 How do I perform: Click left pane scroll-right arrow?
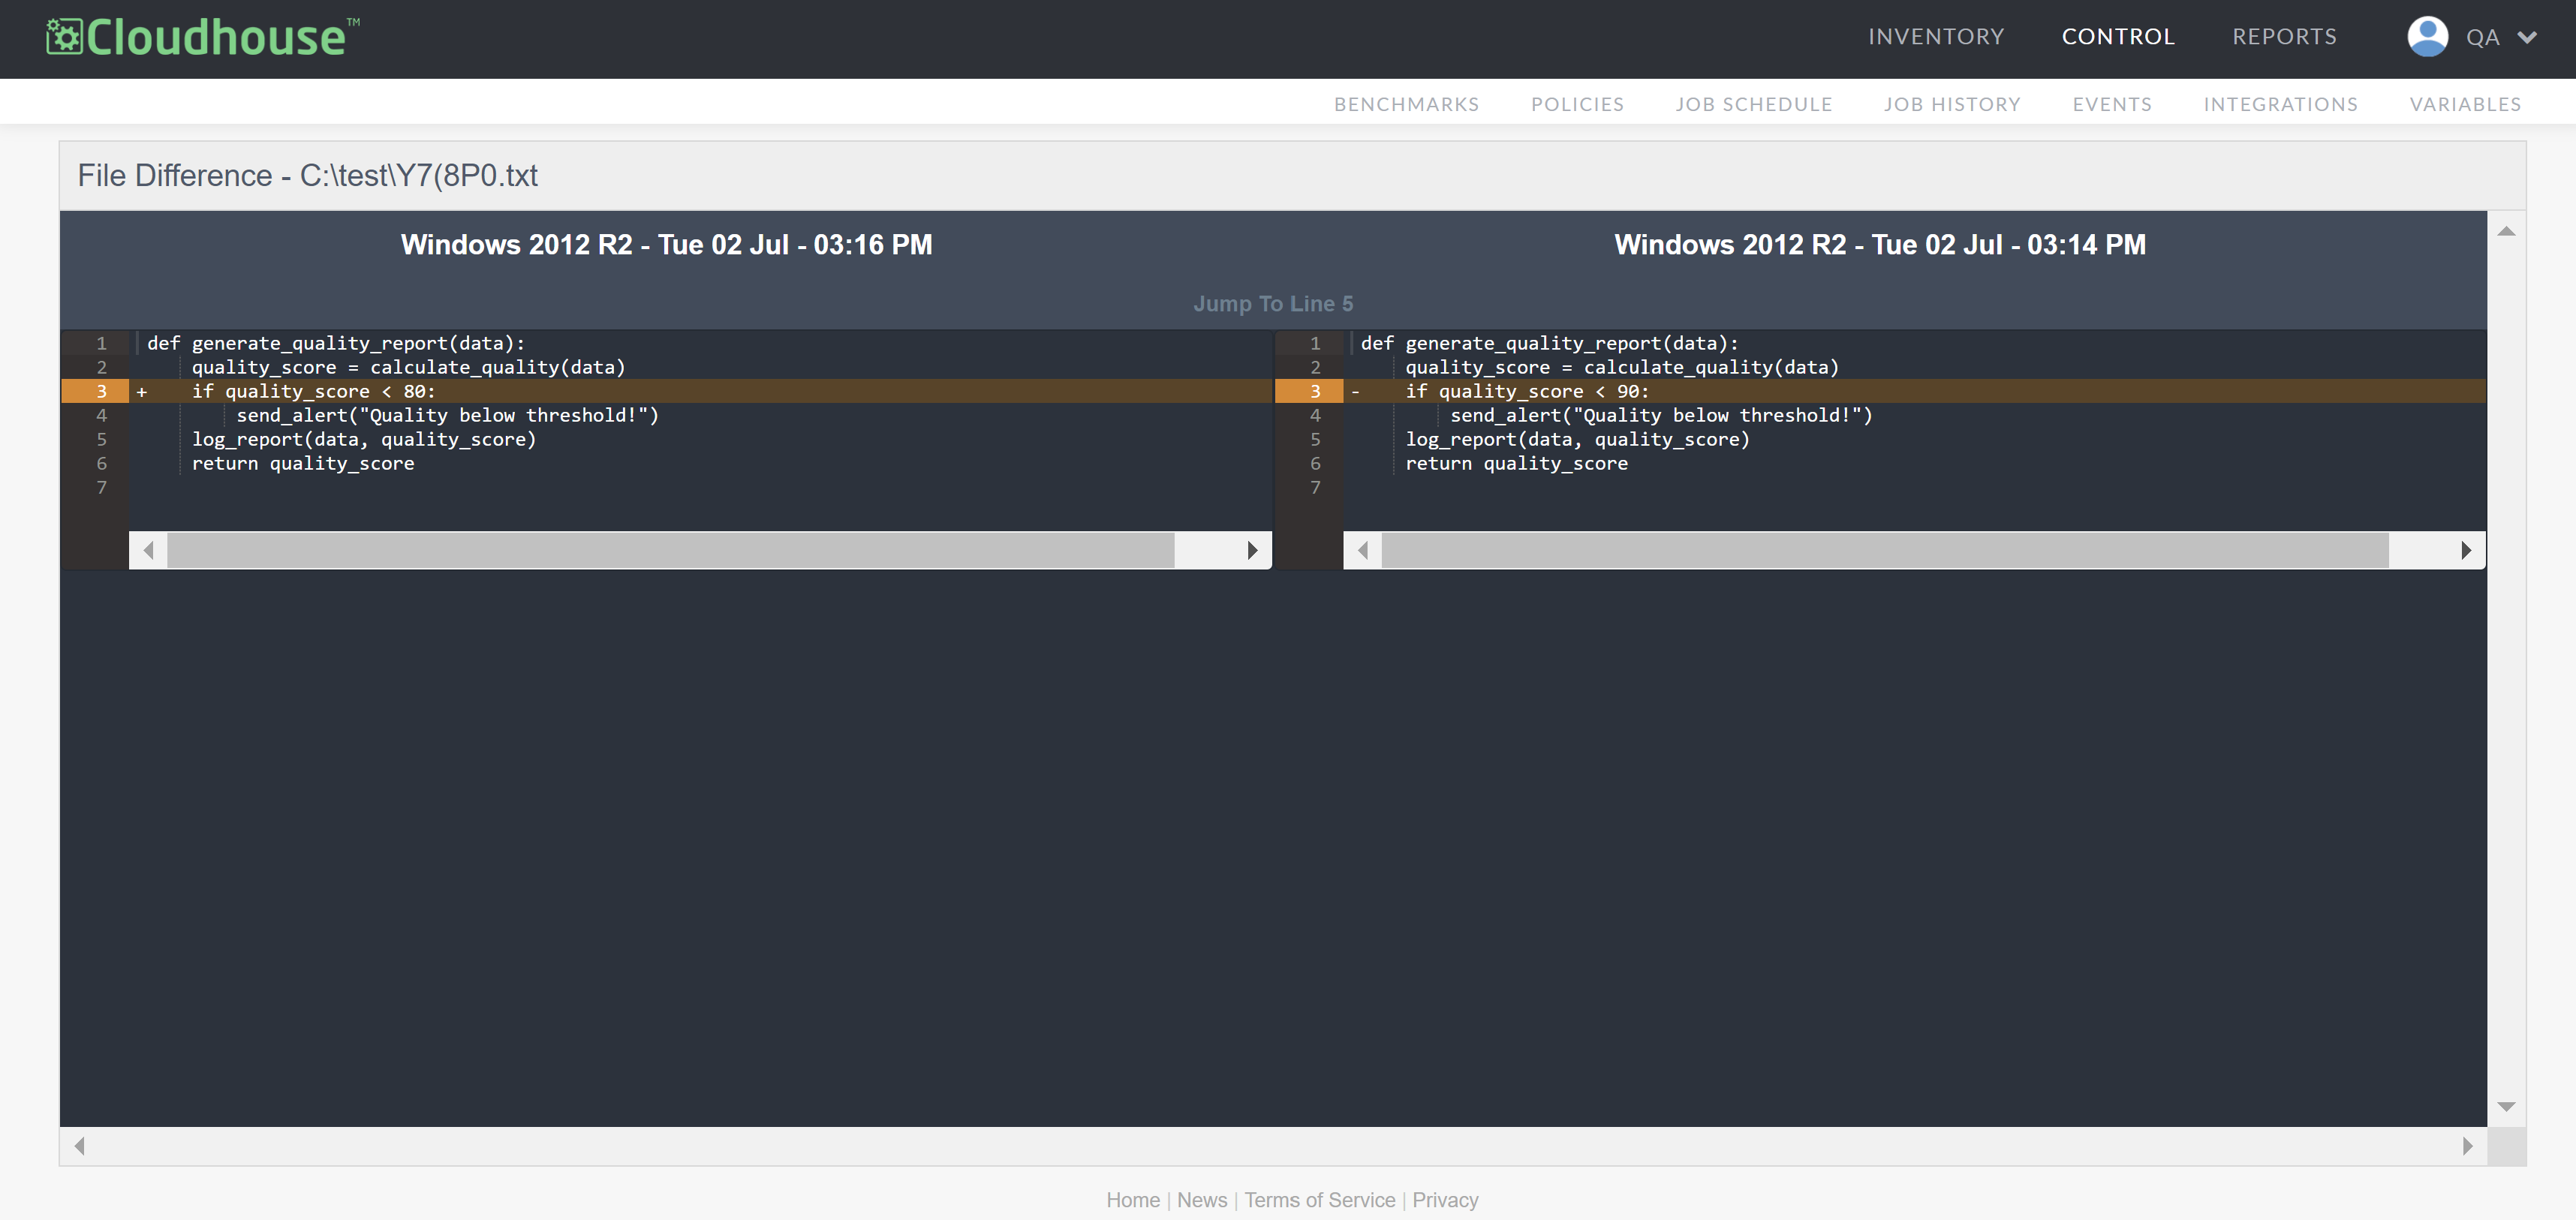[1252, 550]
